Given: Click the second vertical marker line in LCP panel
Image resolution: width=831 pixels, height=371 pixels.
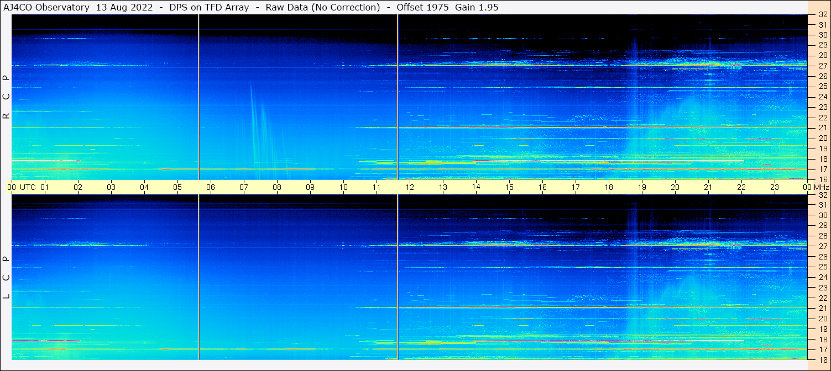Looking at the screenshot, I should [x=398, y=277].
